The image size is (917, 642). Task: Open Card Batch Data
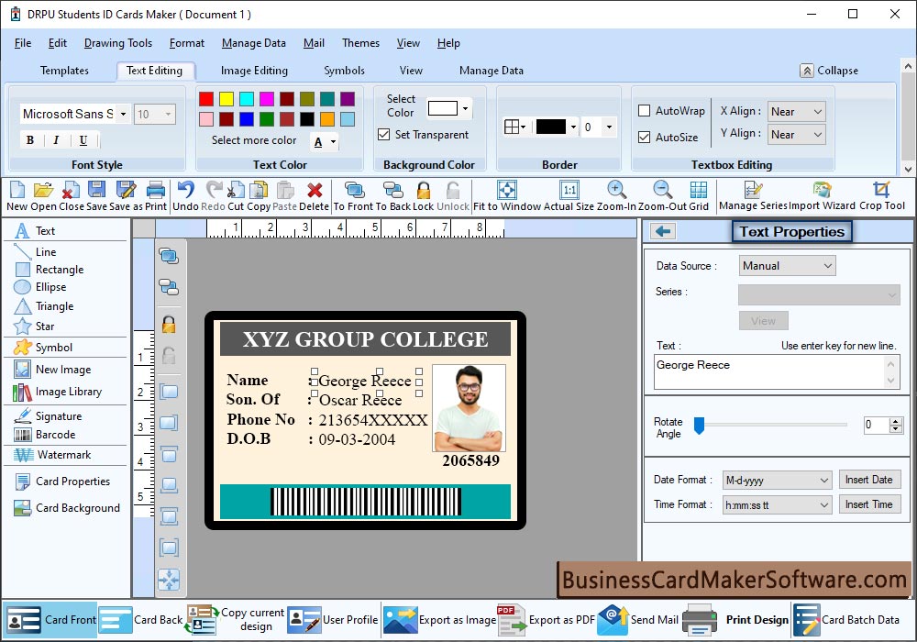[846, 620]
